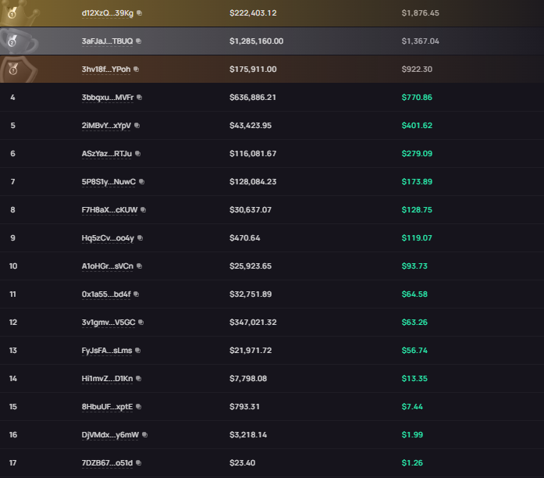This screenshot has width=544, height=478.
Task: Open wallet address 7DZB67...o51d
Action: click(107, 463)
